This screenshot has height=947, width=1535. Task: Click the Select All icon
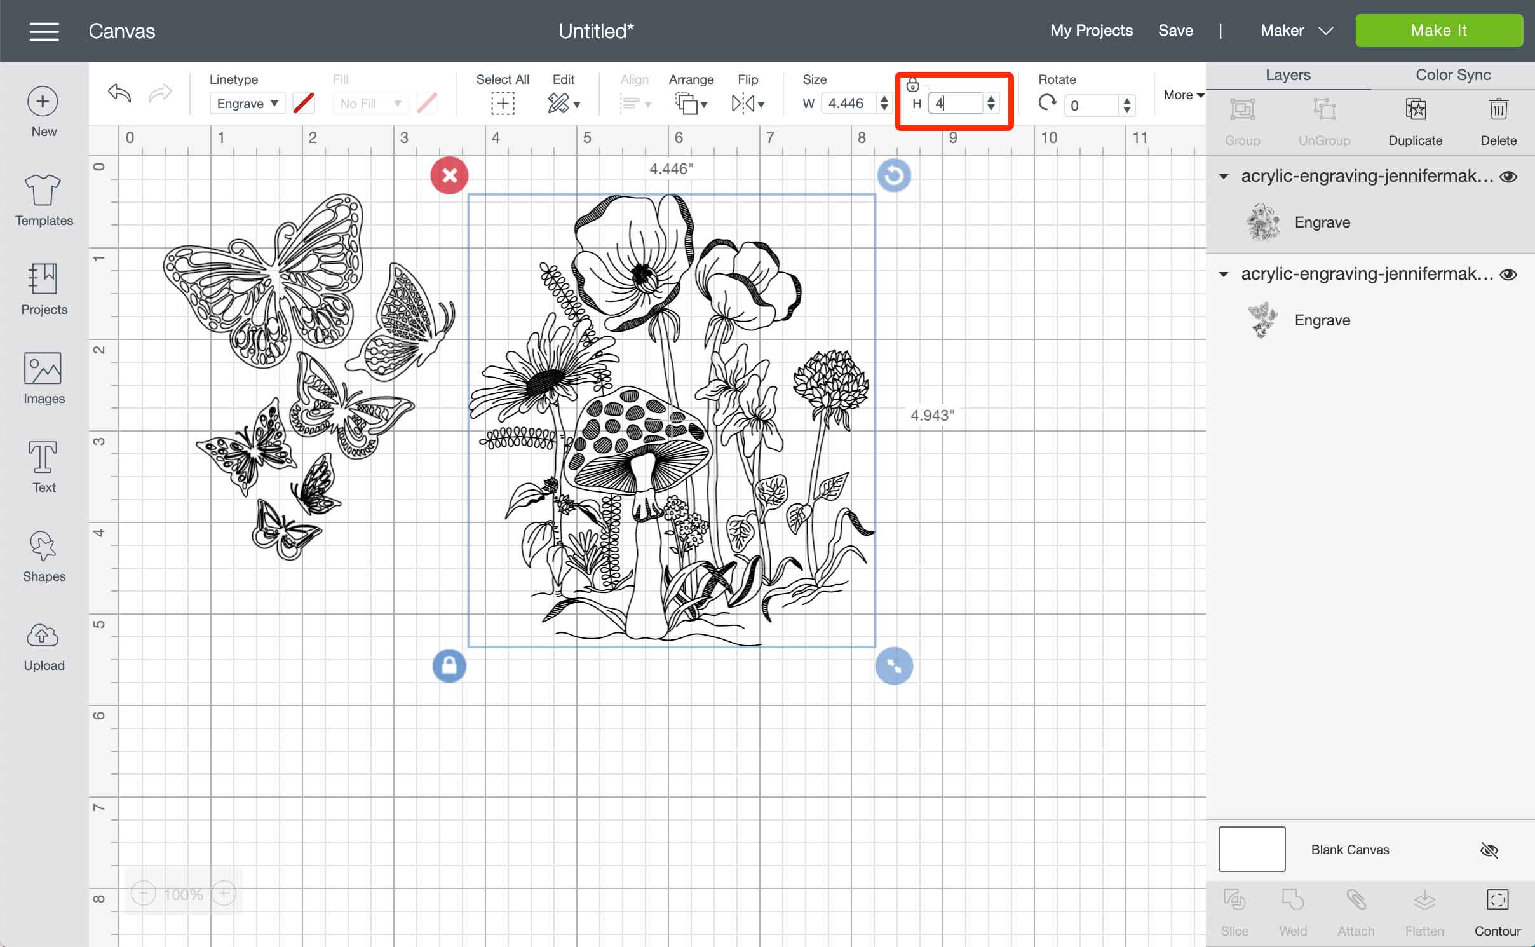pos(502,103)
